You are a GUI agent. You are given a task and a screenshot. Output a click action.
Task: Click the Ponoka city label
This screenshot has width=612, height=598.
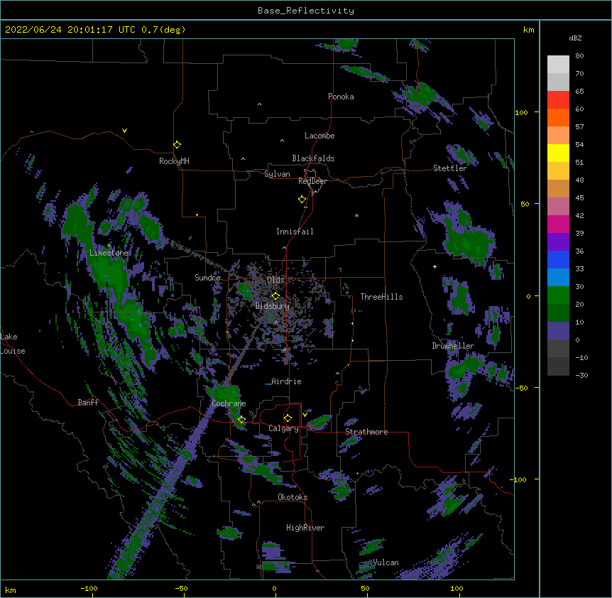click(x=341, y=97)
